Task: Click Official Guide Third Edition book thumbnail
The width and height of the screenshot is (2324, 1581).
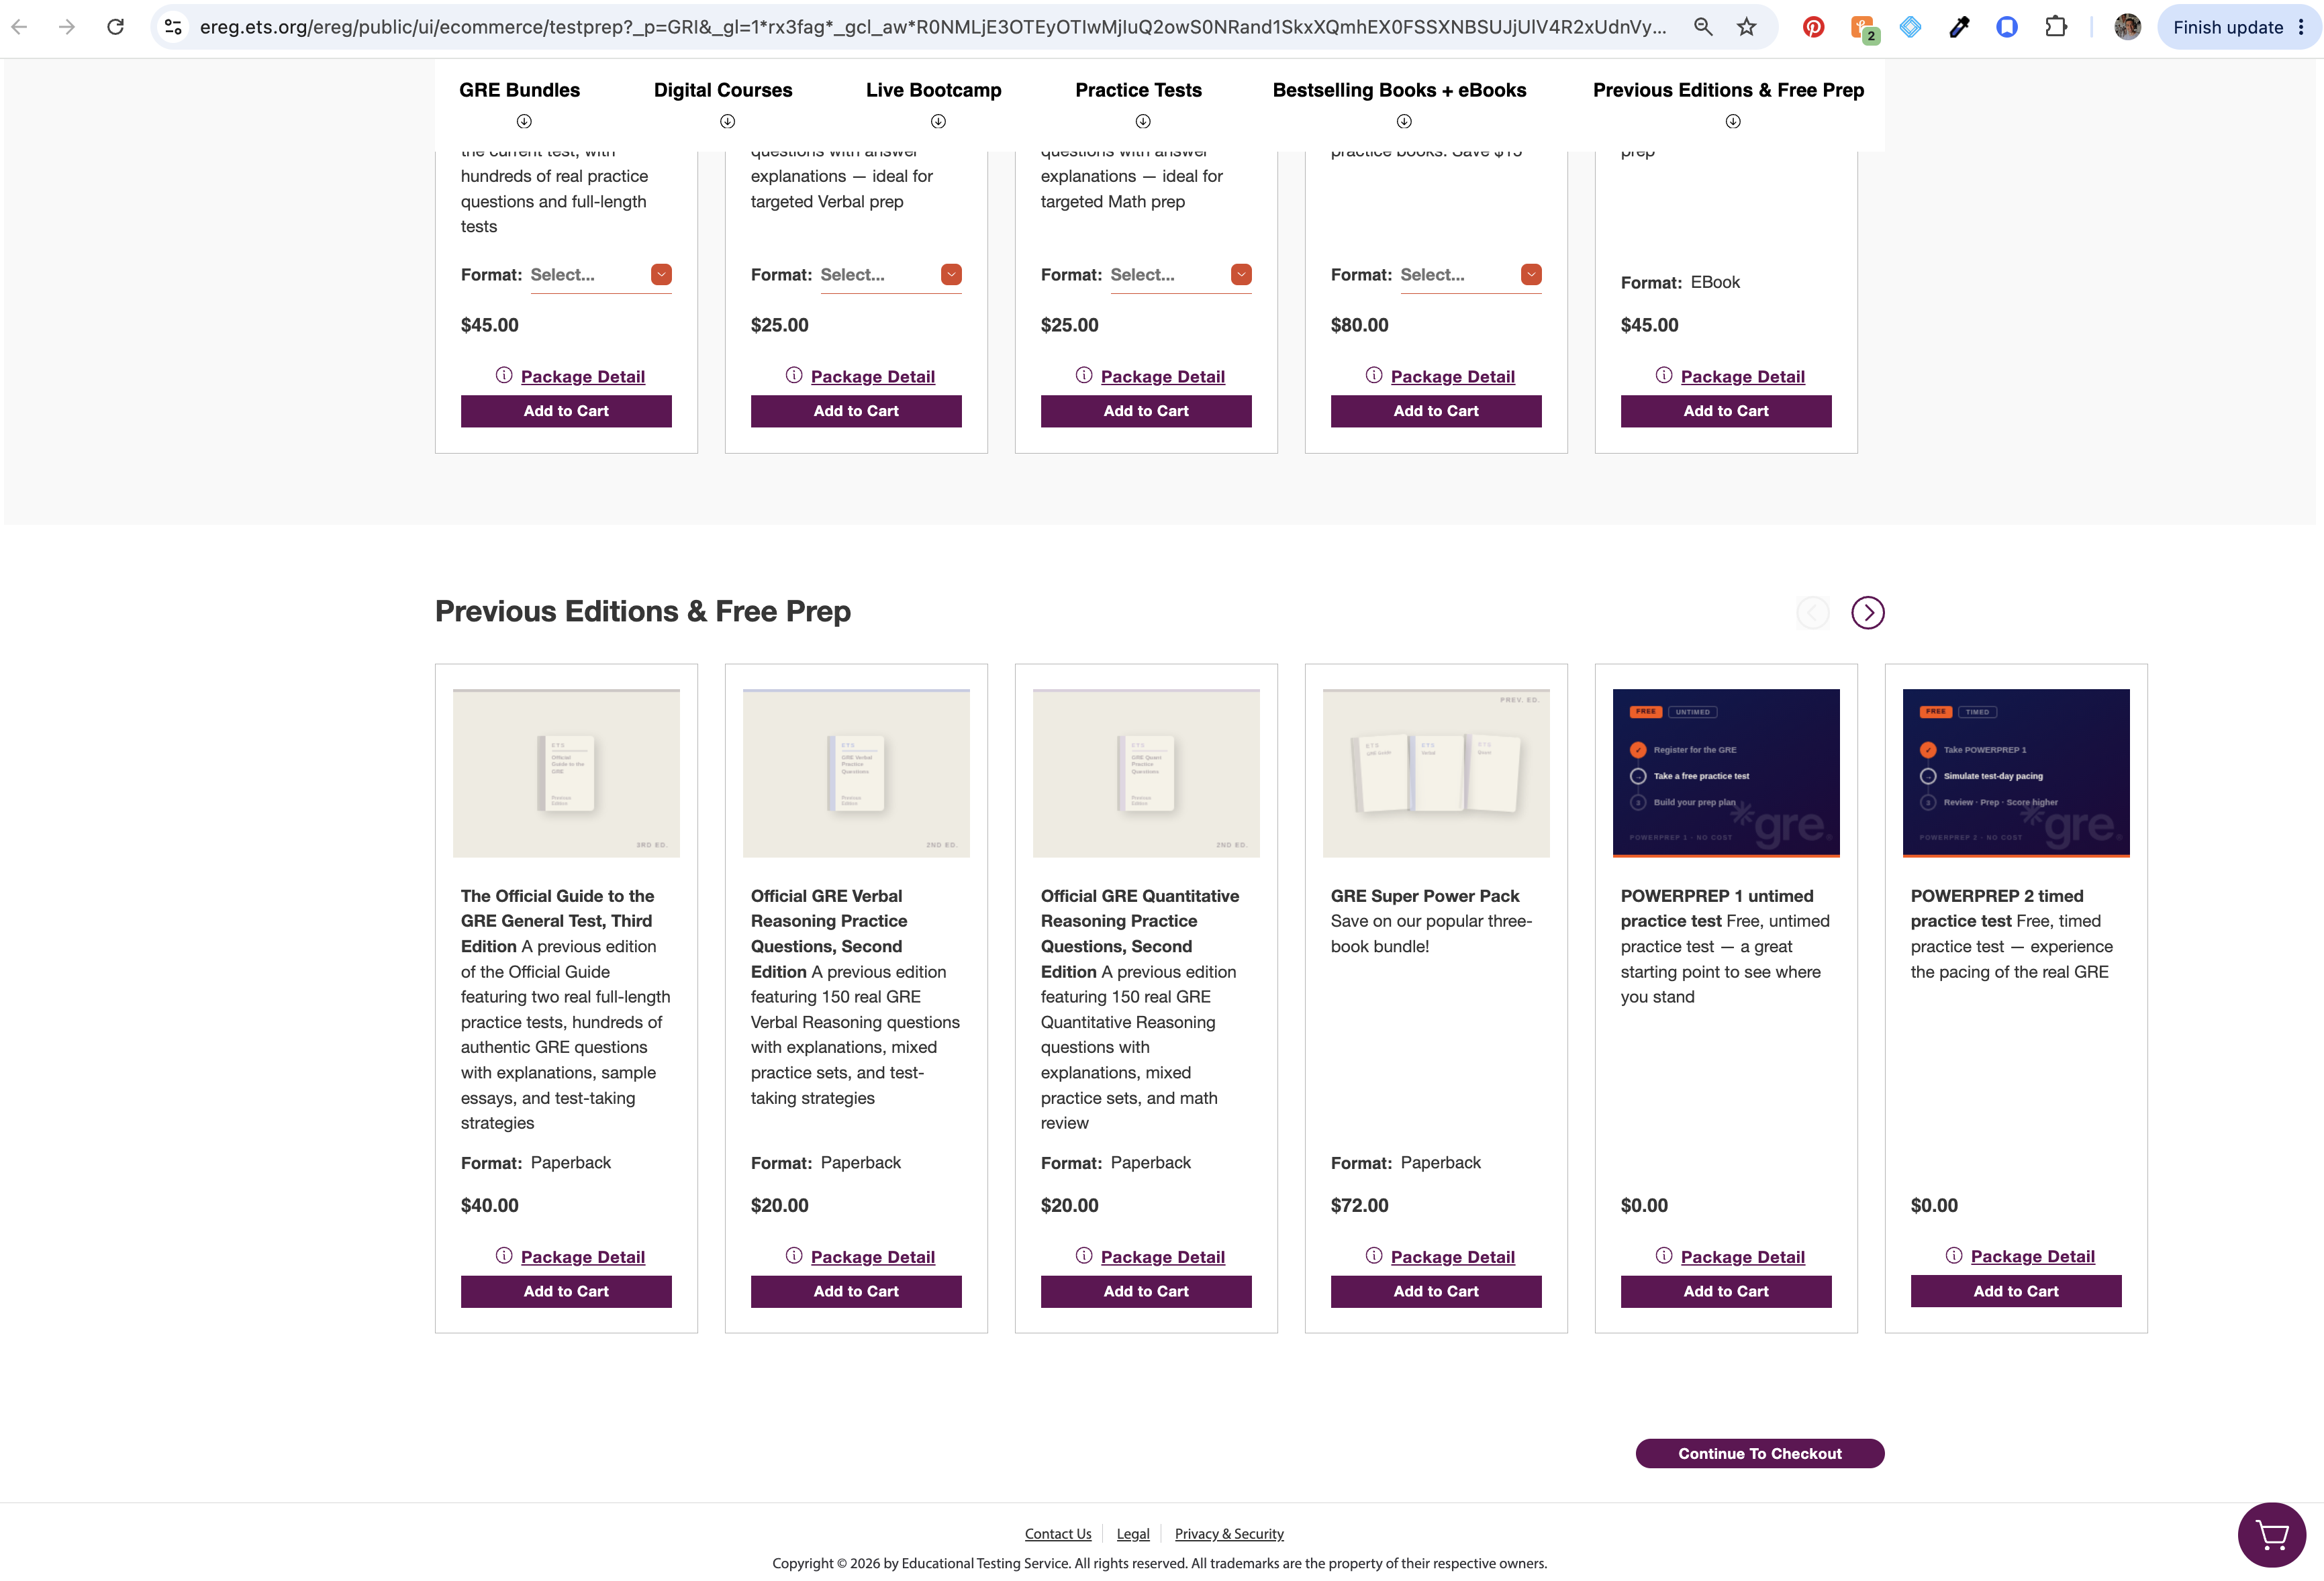Action: [566, 772]
